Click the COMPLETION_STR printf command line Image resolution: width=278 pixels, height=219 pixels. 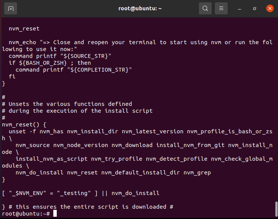tap(73, 70)
